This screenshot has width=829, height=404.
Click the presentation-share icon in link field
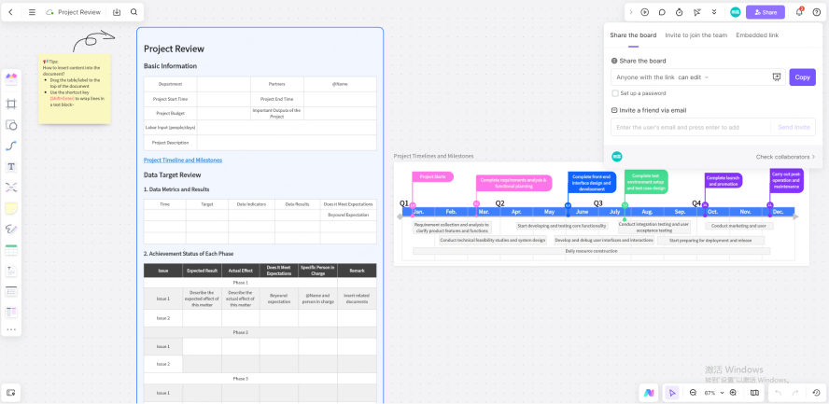(777, 77)
